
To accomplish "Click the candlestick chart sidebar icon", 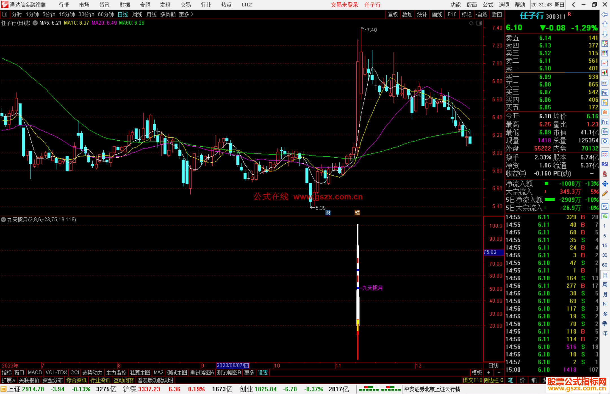I will [x=605, y=73].
